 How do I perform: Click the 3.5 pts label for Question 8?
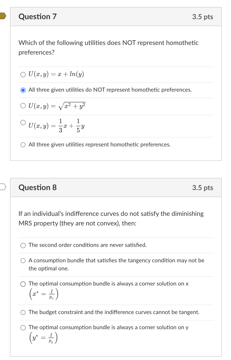point(203,187)
